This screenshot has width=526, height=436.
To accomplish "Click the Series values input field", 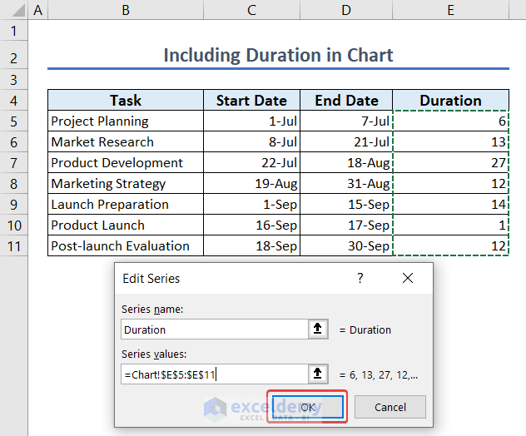I will (214, 374).
